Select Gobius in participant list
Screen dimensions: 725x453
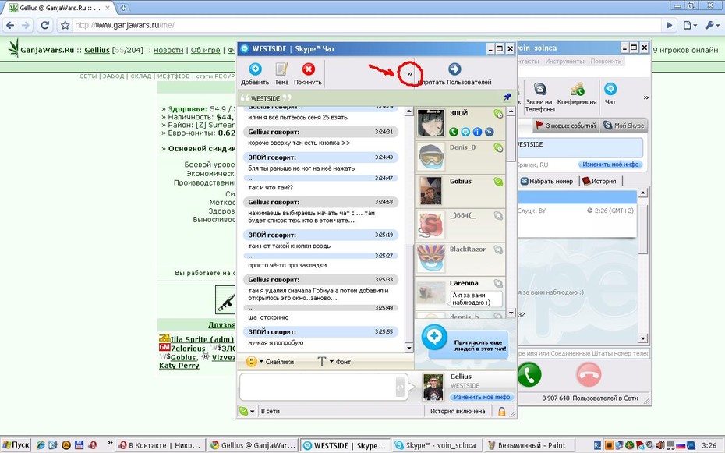tap(460, 190)
